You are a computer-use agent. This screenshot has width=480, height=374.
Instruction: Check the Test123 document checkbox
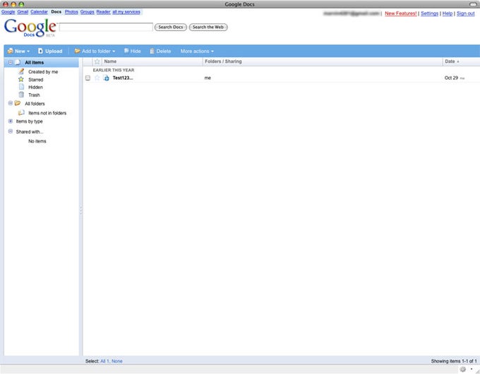[x=88, y=78]
